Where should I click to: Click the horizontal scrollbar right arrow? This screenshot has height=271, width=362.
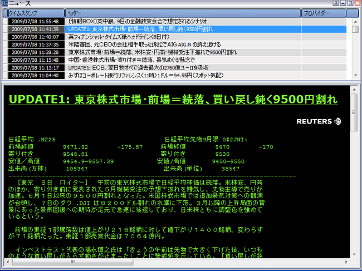(x=346, y=262)
